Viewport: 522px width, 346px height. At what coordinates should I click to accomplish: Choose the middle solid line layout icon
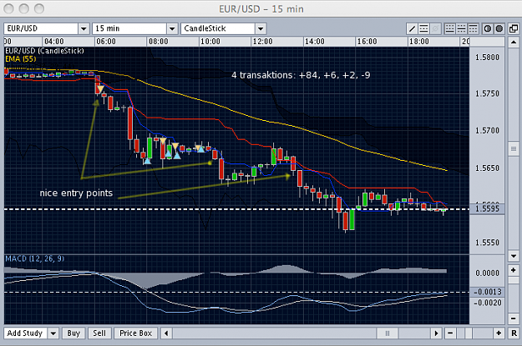coord(461,29)
